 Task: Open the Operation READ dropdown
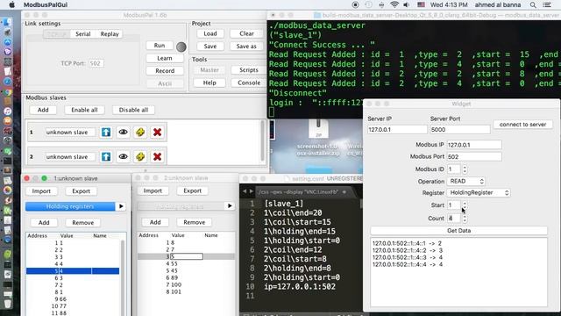pos(466,182)
